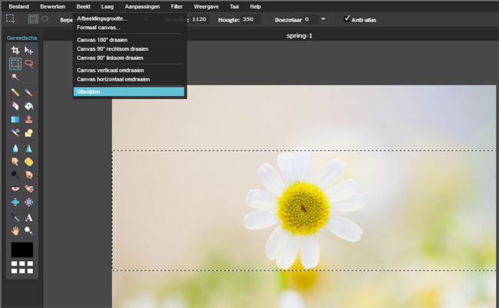Select the Dodge tool
499x308 pixels.
pyautogui.click(x=15, y=175)
